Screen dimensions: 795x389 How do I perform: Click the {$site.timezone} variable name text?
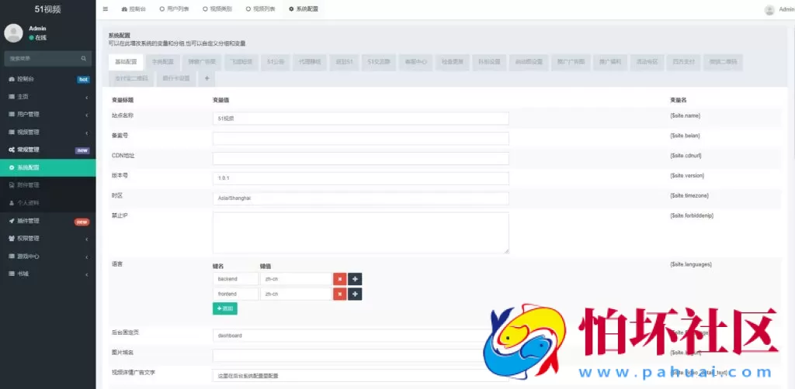point(689,196)
